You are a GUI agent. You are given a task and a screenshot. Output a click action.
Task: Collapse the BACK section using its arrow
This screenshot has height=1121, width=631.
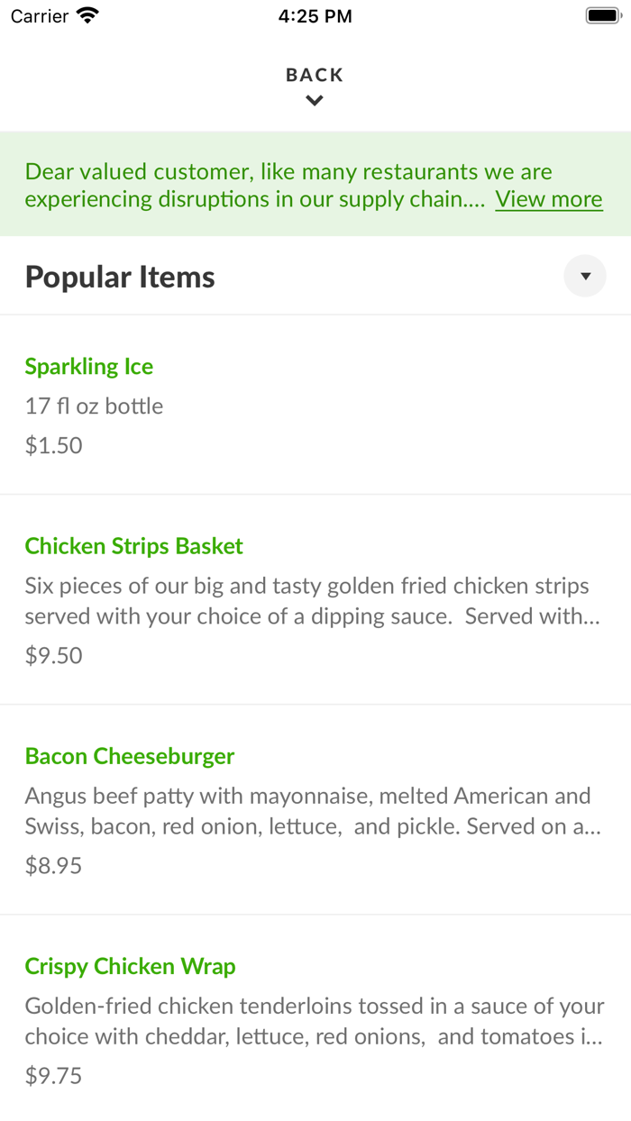pos(314,100)
